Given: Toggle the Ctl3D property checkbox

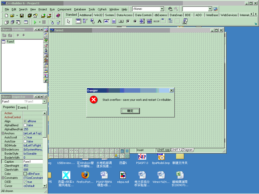Looking at the screenshot, I should [25, 182].
